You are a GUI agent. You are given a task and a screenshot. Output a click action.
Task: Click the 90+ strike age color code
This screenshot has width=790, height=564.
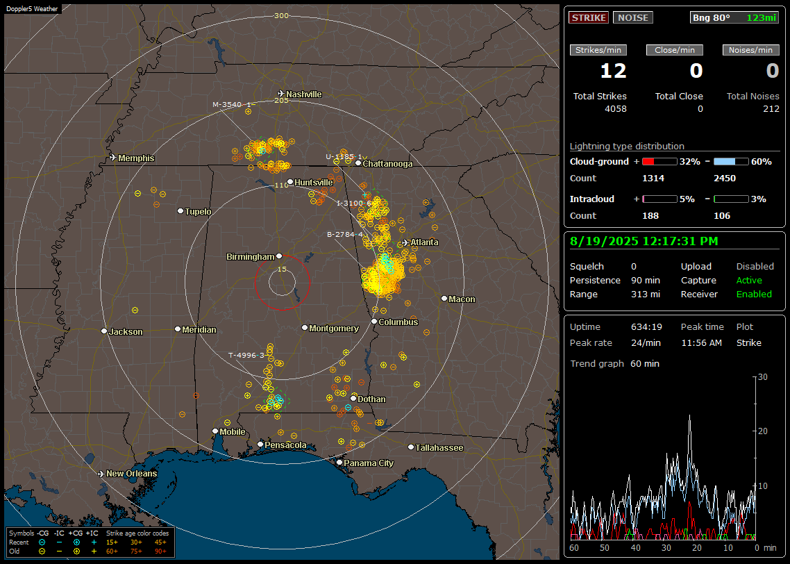tap(160, 551)
